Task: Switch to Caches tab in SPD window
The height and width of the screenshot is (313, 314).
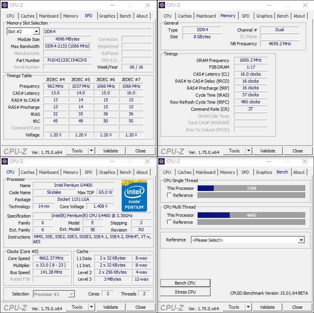Action: (x=28, y=16)
